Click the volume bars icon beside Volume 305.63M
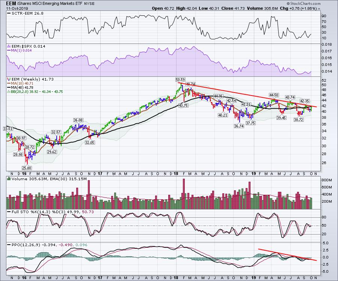This screenshot has width=338, height=281. coord(9,179)
